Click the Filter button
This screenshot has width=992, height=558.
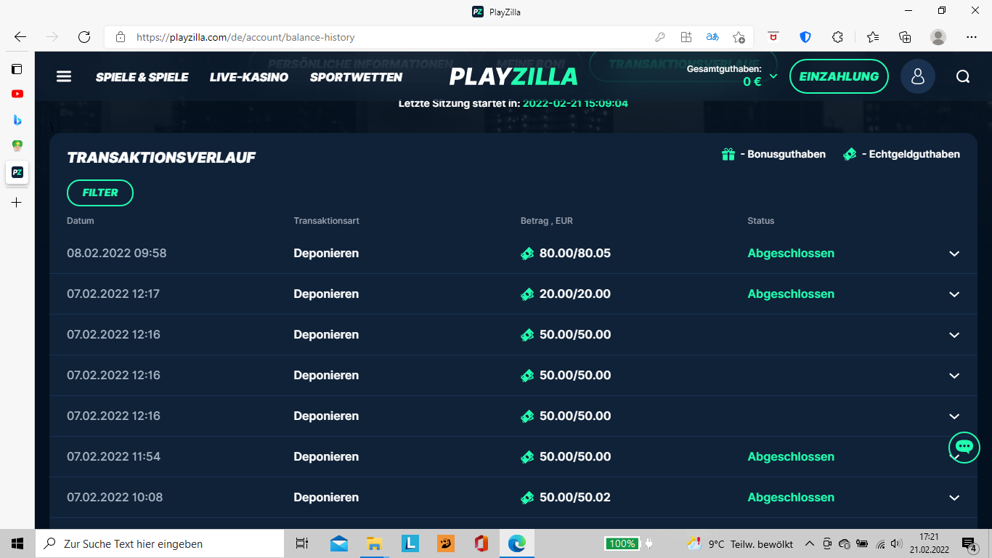(x=100, y=193)
